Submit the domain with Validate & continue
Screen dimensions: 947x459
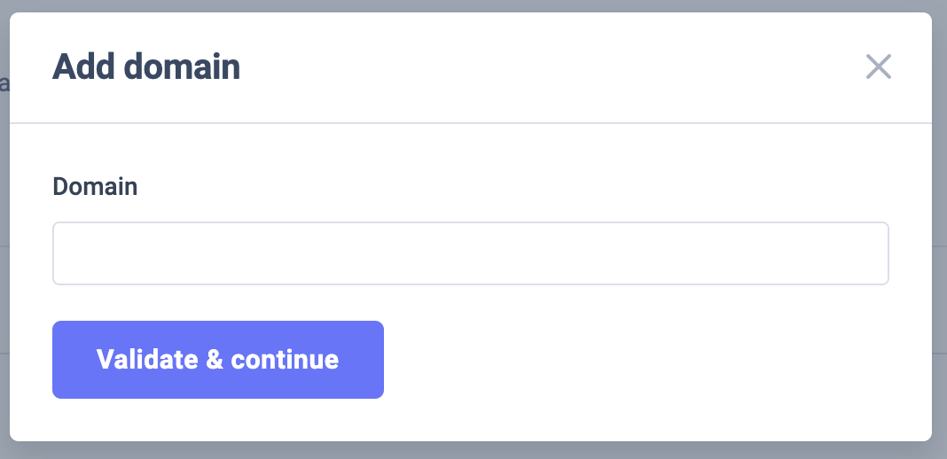pos(217,360)
